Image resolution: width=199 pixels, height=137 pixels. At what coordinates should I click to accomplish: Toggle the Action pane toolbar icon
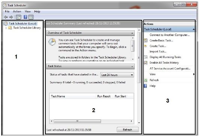(x=31, y=17)
